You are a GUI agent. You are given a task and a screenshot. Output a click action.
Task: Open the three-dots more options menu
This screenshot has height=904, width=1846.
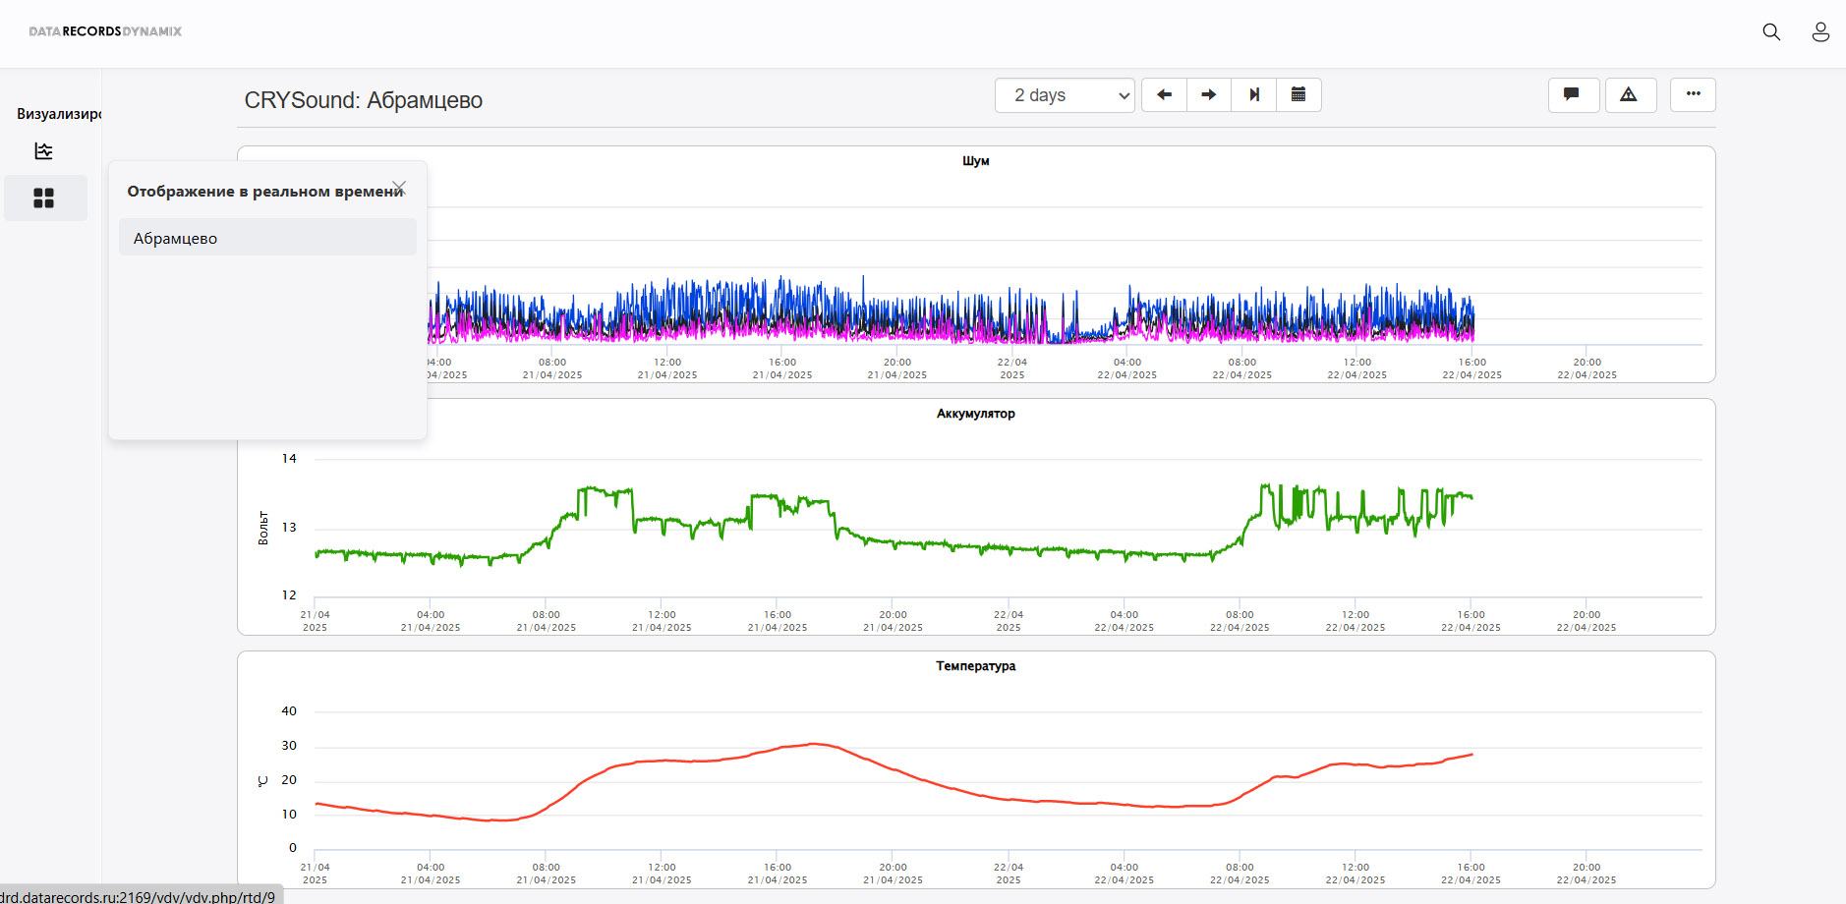pyautogui.click(x=1693, y=95)
